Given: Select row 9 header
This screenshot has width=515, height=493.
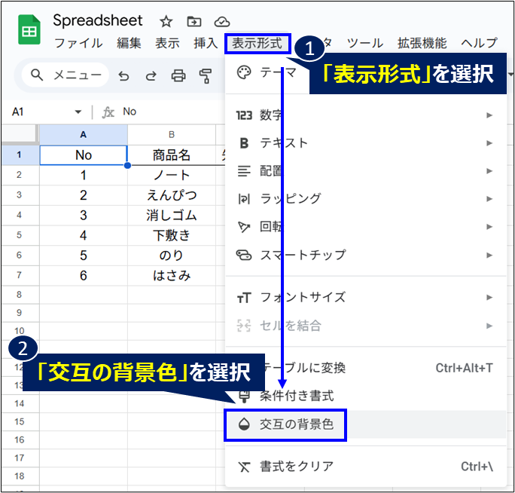Looking at the screenshot, I should (x=19, y=313).
